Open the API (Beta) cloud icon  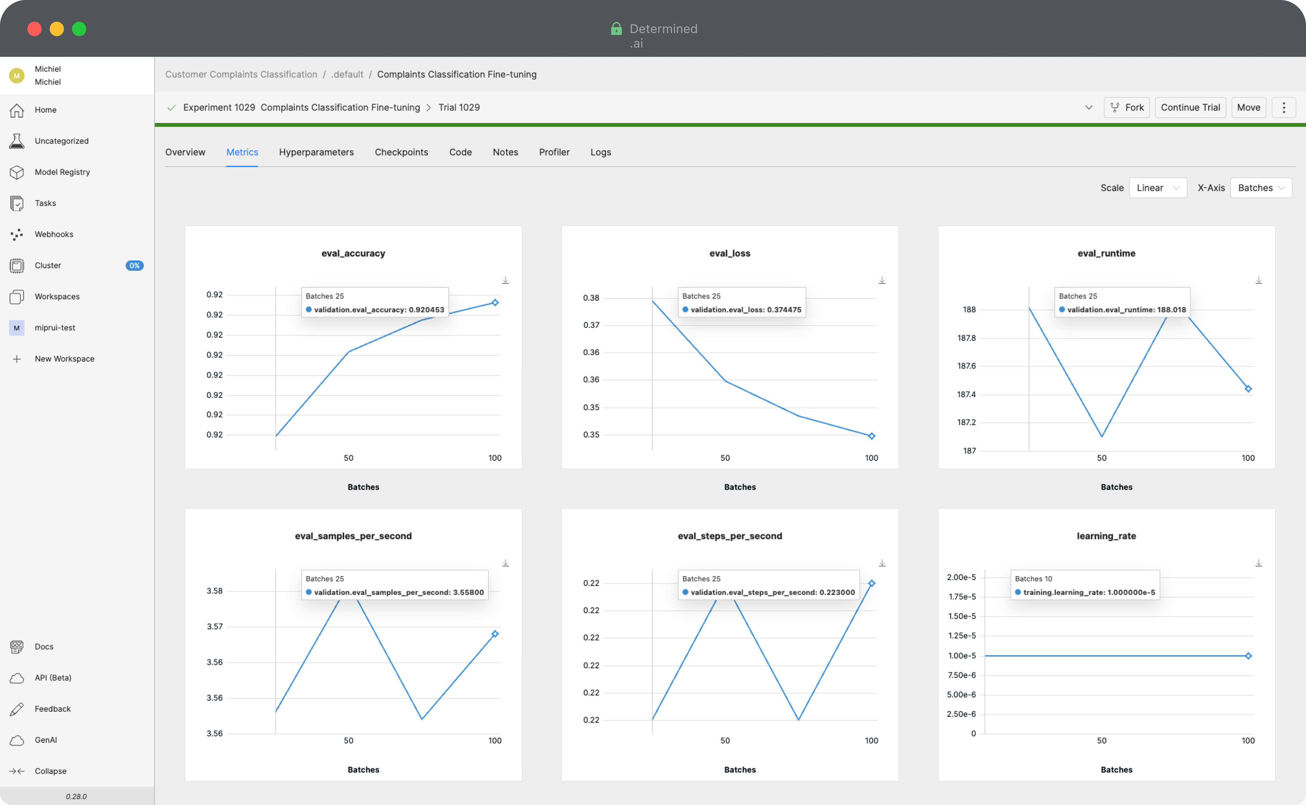[17, 678]
